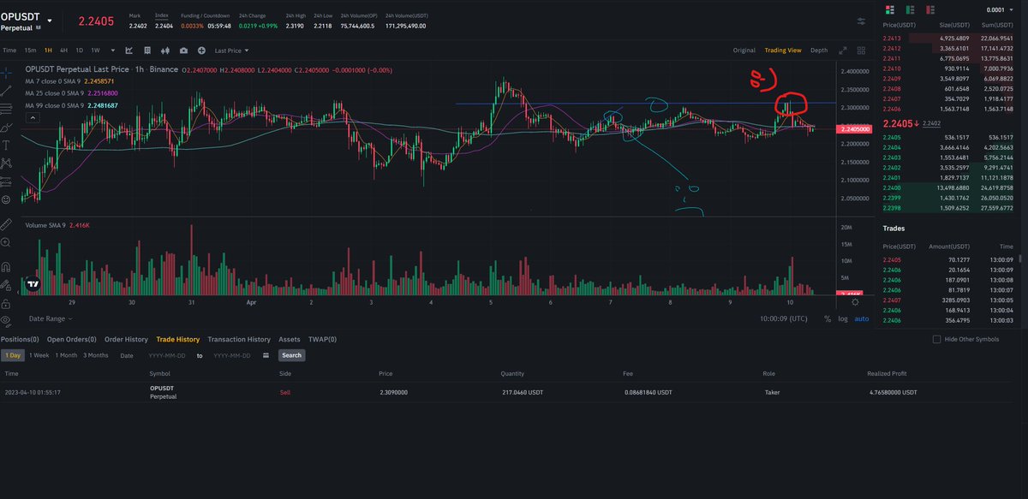Toggle log scale on chart
Image resolution: width=1028 pixels, height=499 pixels.
point(843,318)
